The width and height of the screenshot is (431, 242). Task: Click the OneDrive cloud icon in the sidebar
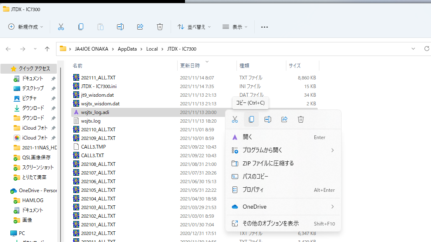point(13,191)
